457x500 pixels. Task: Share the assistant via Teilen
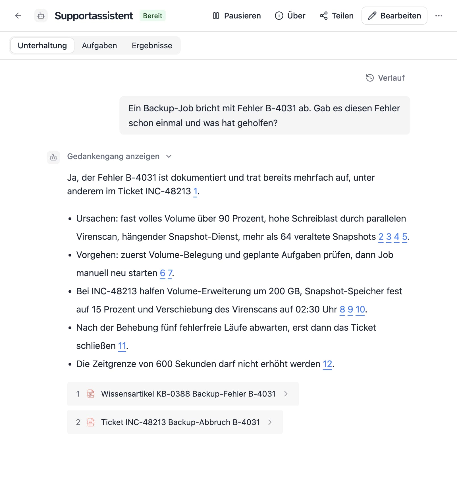point(336,16)
